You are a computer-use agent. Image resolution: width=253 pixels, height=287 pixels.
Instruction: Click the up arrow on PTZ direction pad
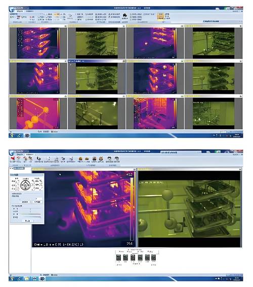tap(25, 182)
